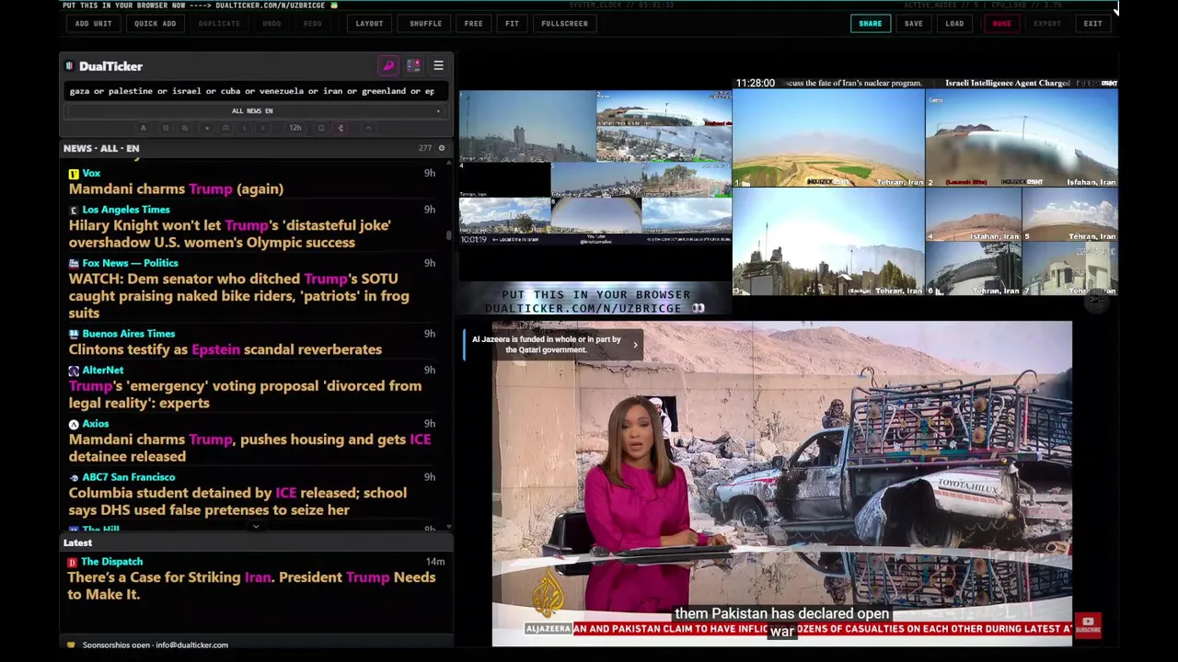Click the highlighted SHARE button
This screenshot has width=1178, height=662.
[870, 24]
